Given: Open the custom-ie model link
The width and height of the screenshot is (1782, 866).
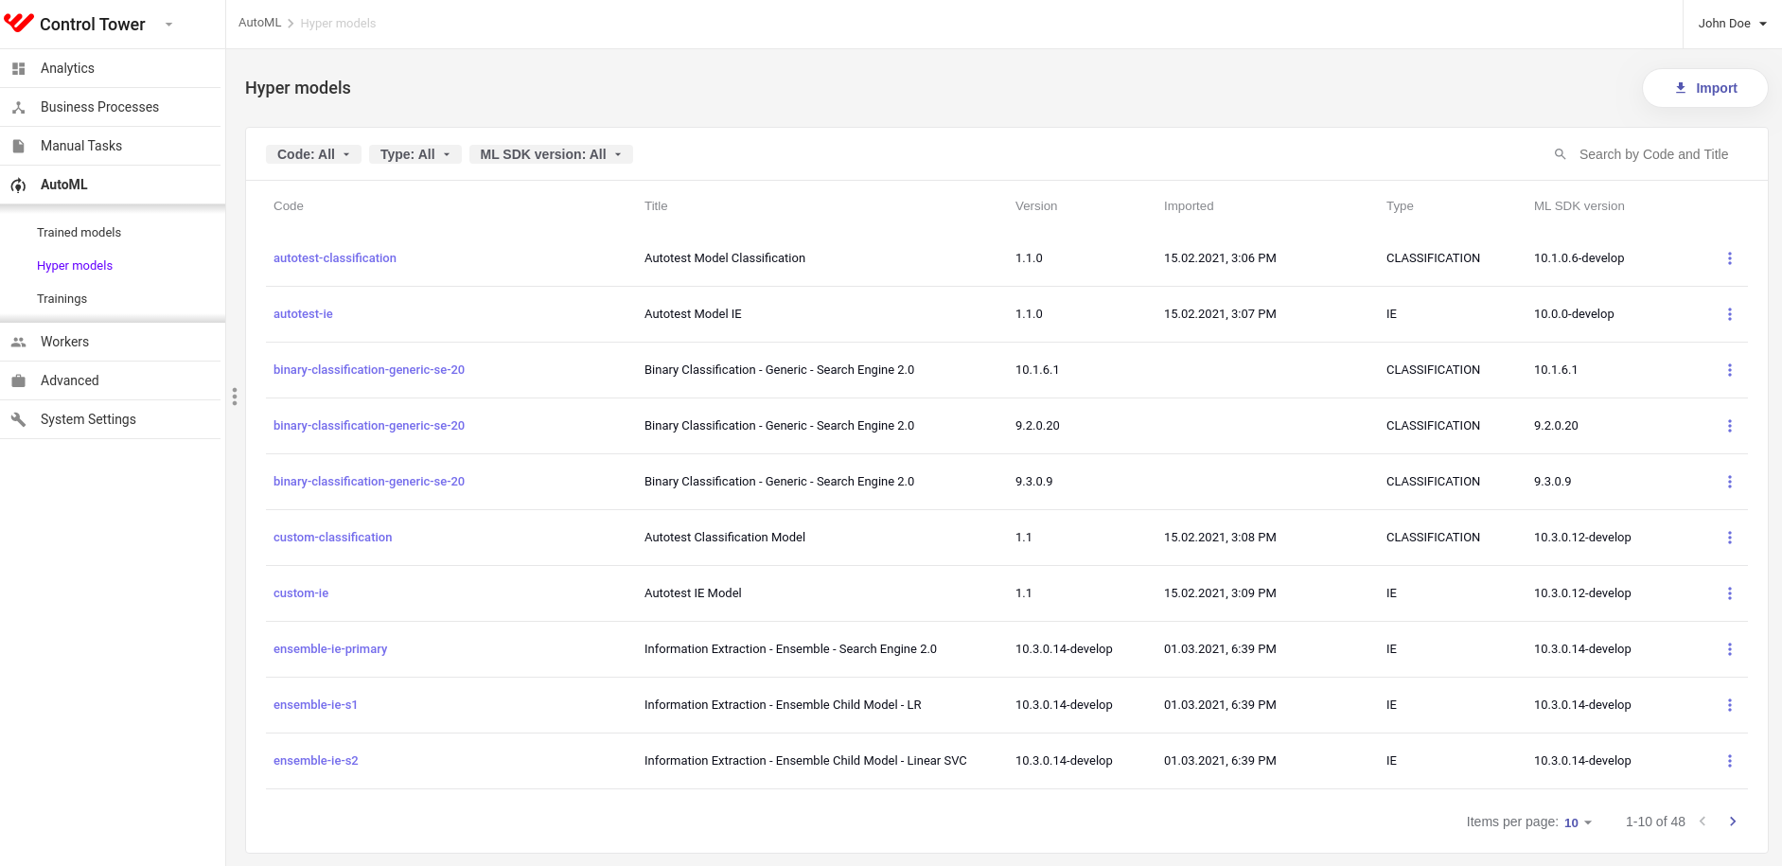Looking at the screenshot, I should tap(301, 592).
